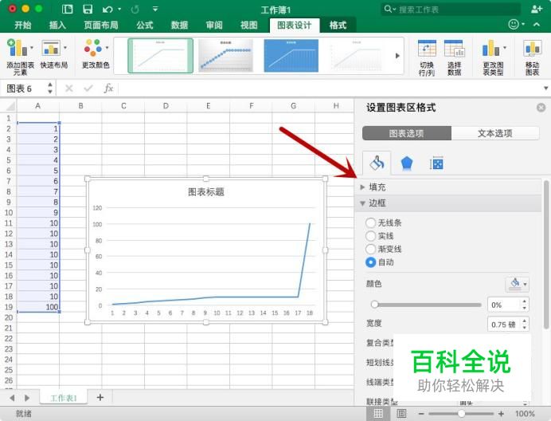Select the Fill & Line paint bucket tab
The width and height of the screenshot is (551, 421).
377,163
